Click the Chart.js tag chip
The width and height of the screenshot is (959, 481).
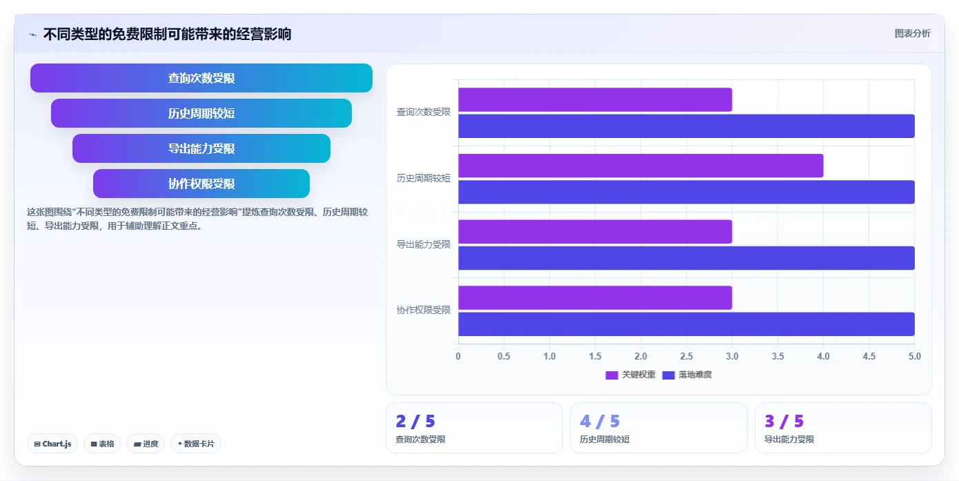coord(52,444)
